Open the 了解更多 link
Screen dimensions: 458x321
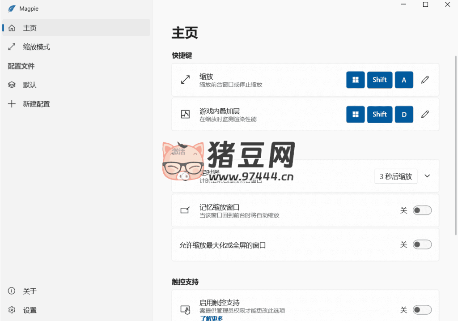pyautogui.click(x=212, y=318)
